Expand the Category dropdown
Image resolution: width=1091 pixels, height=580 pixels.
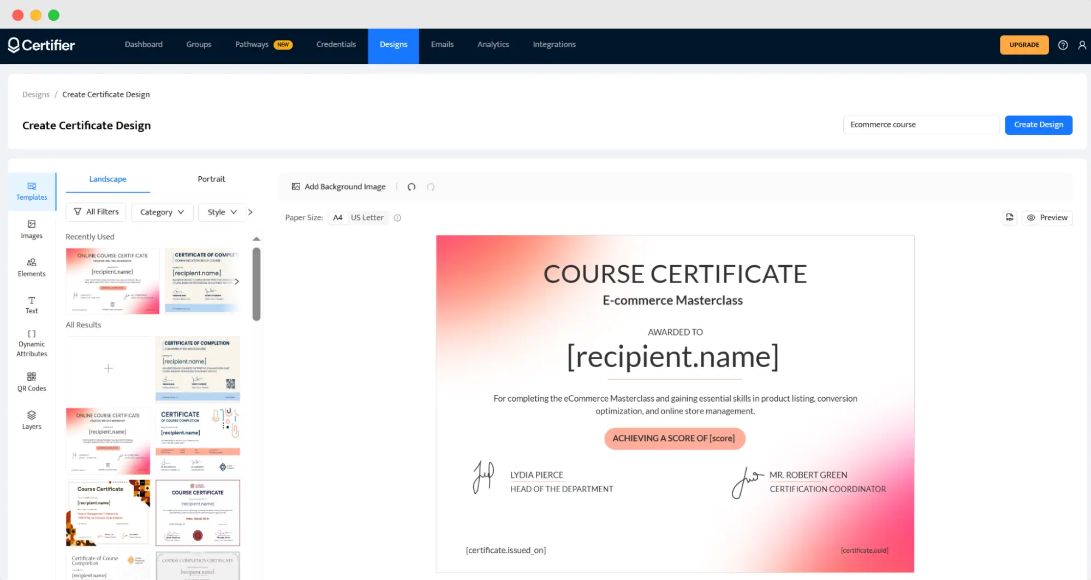pyautogui.click(x=162, y=212)
